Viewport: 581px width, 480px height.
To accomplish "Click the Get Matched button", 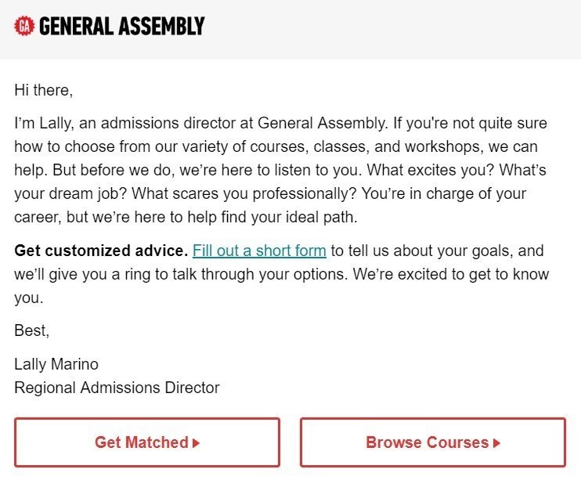I will (147, 442).
